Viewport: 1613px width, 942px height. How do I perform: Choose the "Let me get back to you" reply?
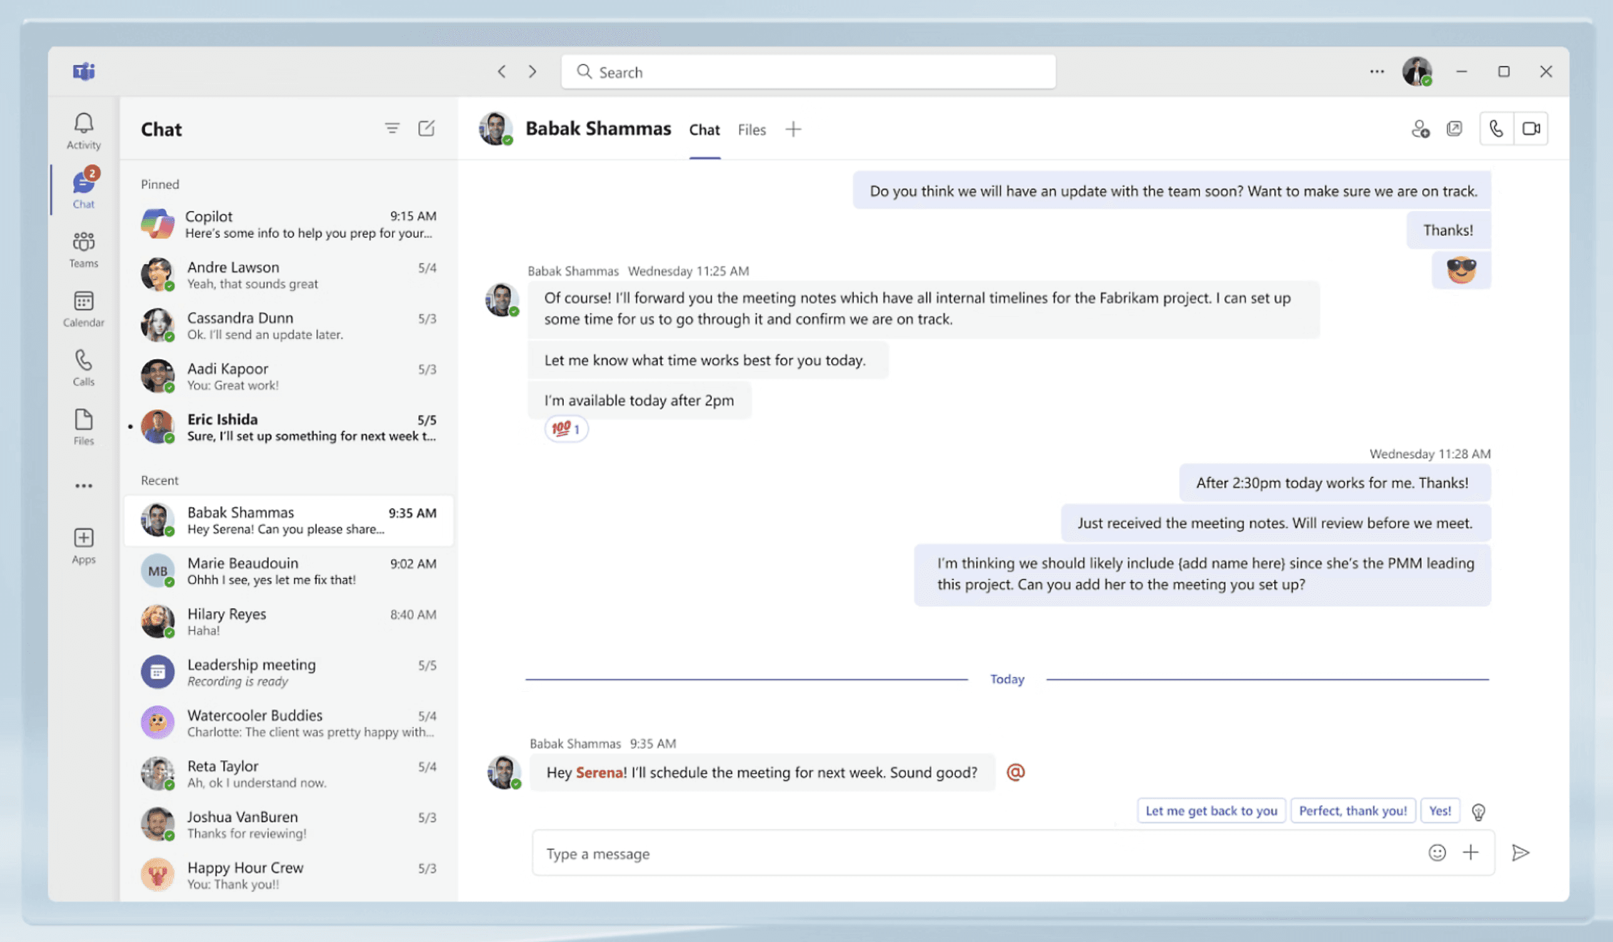click(1211, 811)
